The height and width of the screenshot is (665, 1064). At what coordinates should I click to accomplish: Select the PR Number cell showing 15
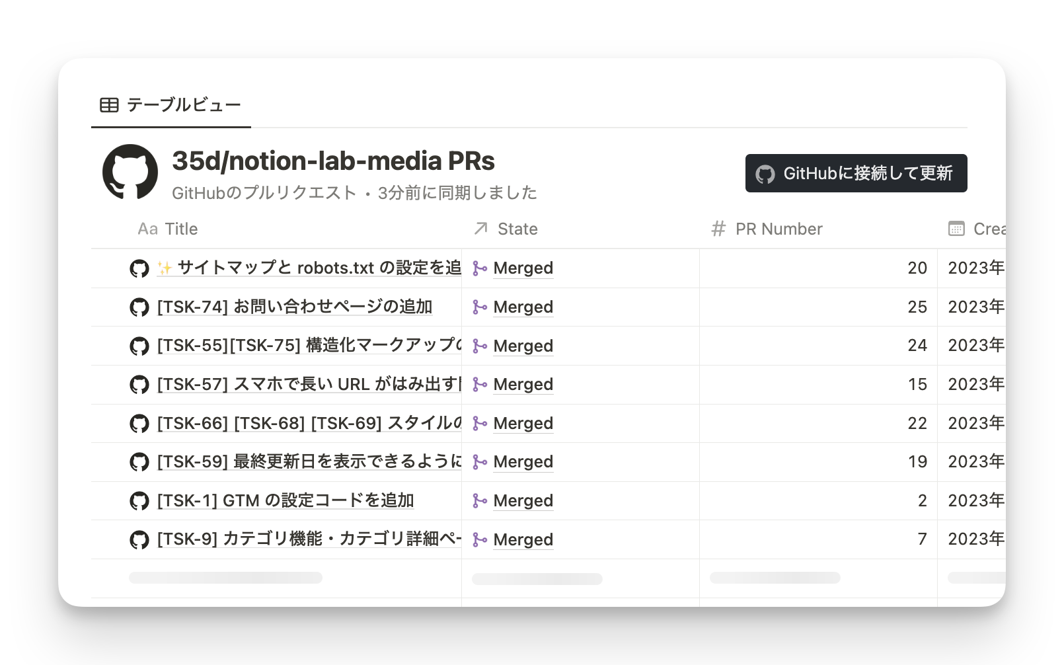[x=818, y=385]
